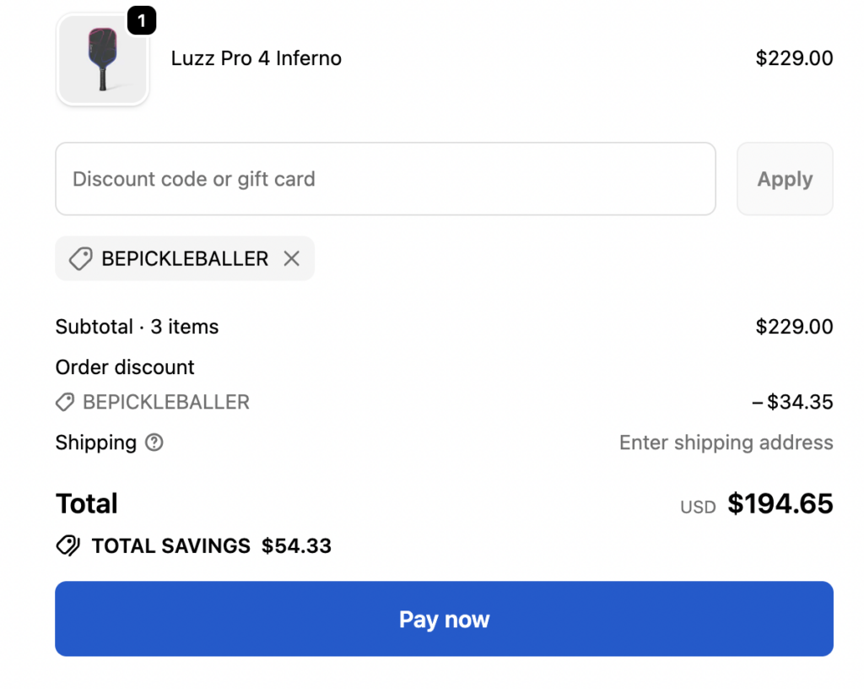
Task: Click the Subtotal 3 items label
Action: 137,327
